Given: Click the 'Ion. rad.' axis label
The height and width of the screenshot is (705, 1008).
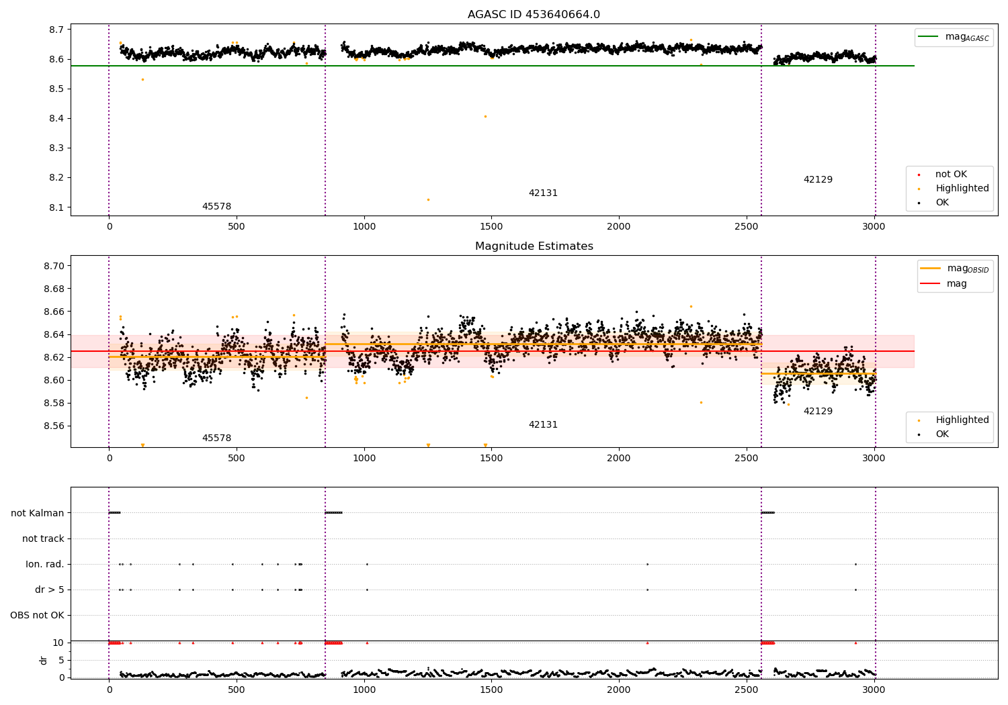Looking at the screenshot, I should click(x=45, y=565).
